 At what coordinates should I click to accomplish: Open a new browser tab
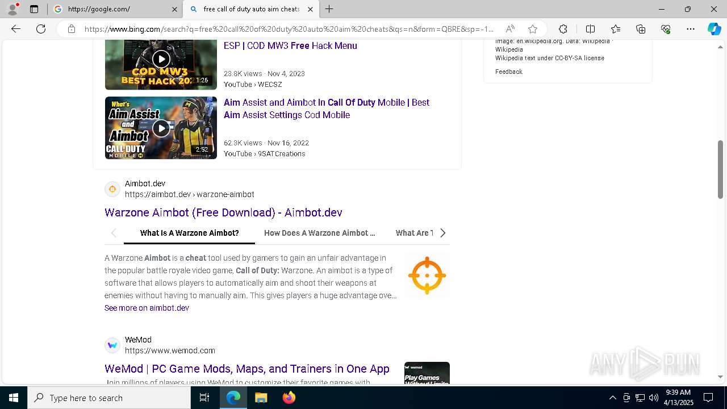click(329, 9)
